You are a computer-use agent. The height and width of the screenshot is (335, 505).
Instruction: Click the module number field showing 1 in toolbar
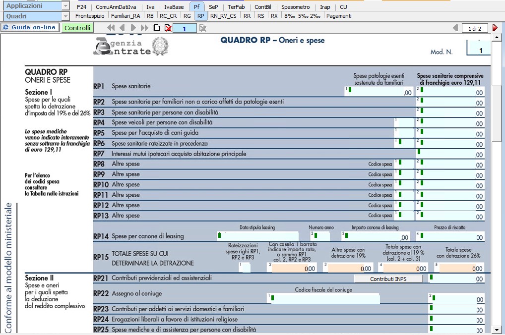(185, 28)
